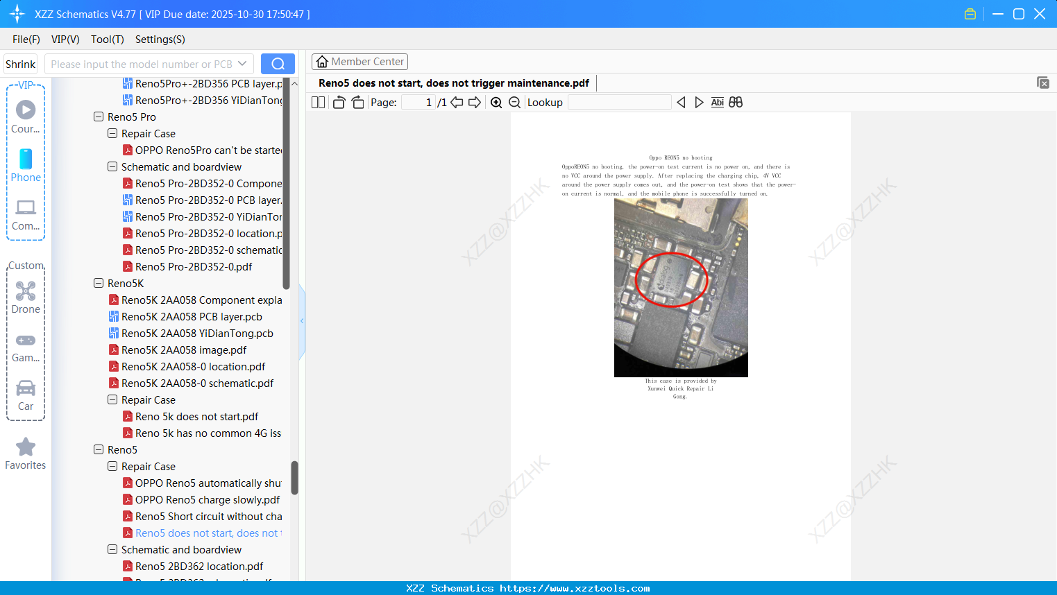Open Reno5 Pro-2BD352-0 location PDF
This screenshot has width=1057, height=595.
[203, 233]
